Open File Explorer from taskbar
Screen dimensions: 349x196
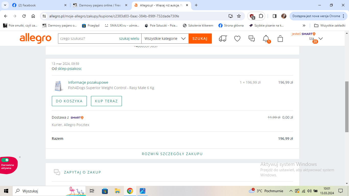click(117, 191)
